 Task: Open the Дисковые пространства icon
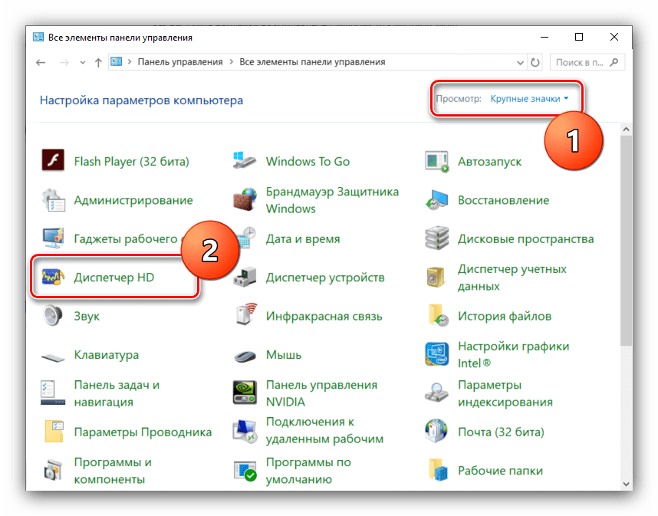pos(437,238)
